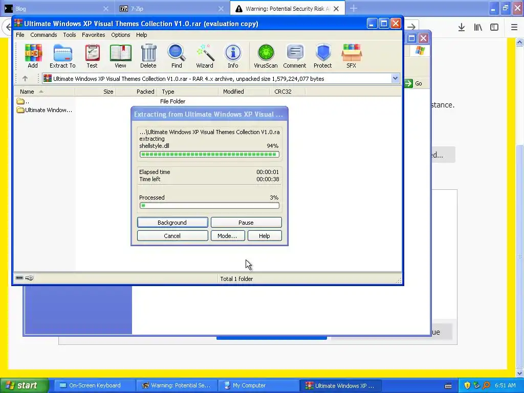Click the status bar key icon
The height and width of the screenshot is (393, 524).
[29, 278]
